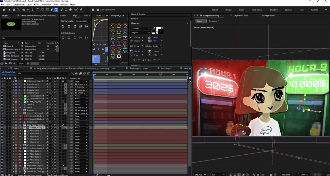The image size is (330, 176).
Task: Open trim-pack settings gear icon
Action: [119, 56]
